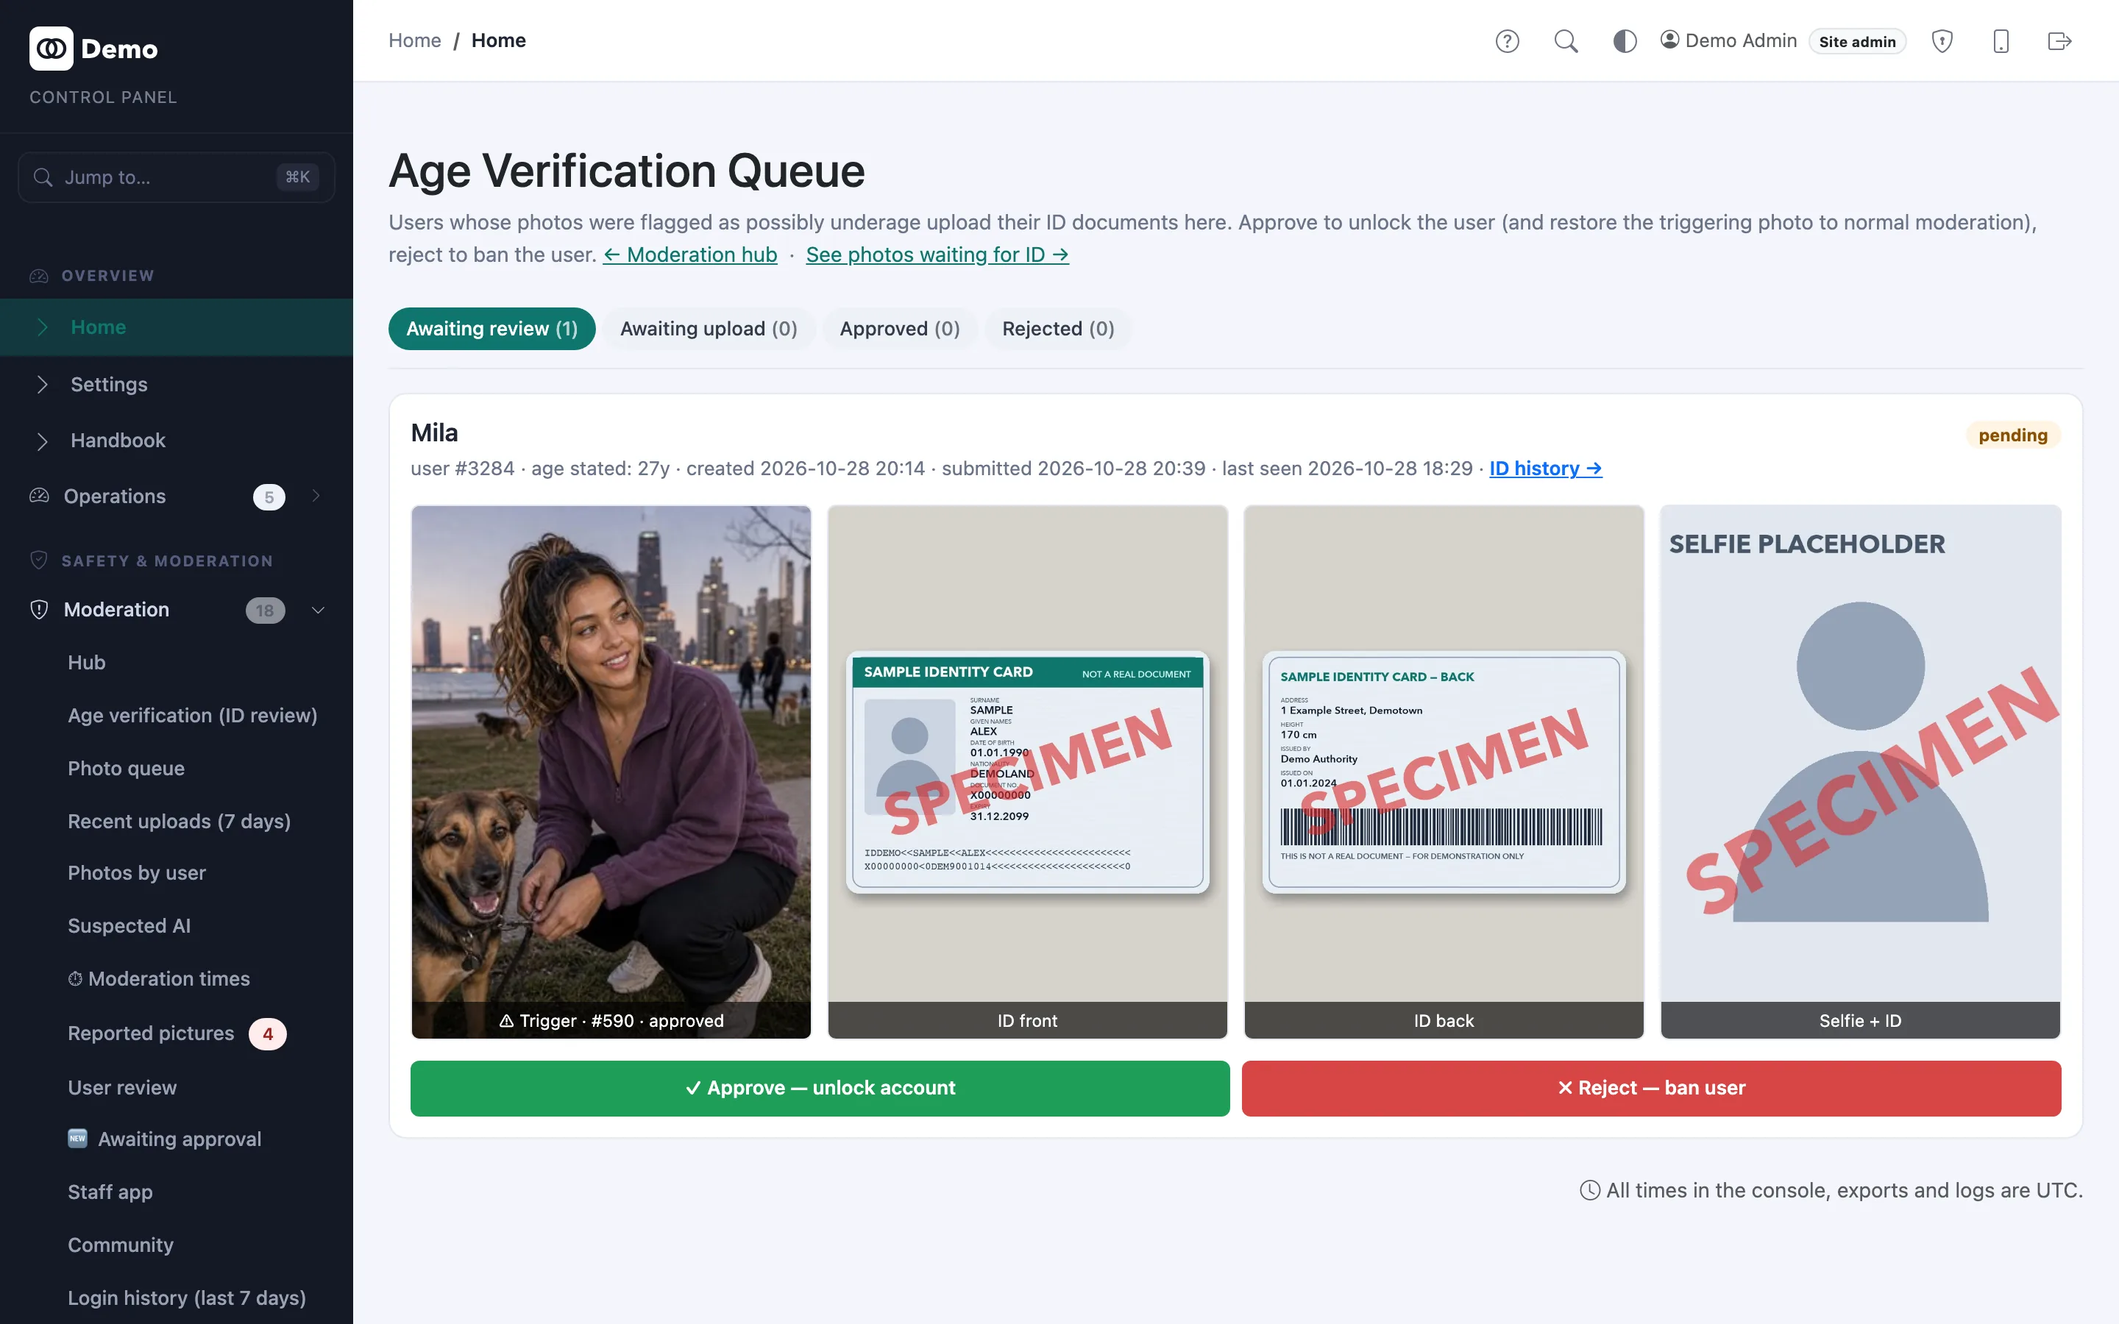Click the Home breadcrumb link
Viewport: 2119px width, 1324px height.
click(x=414, y=40)
